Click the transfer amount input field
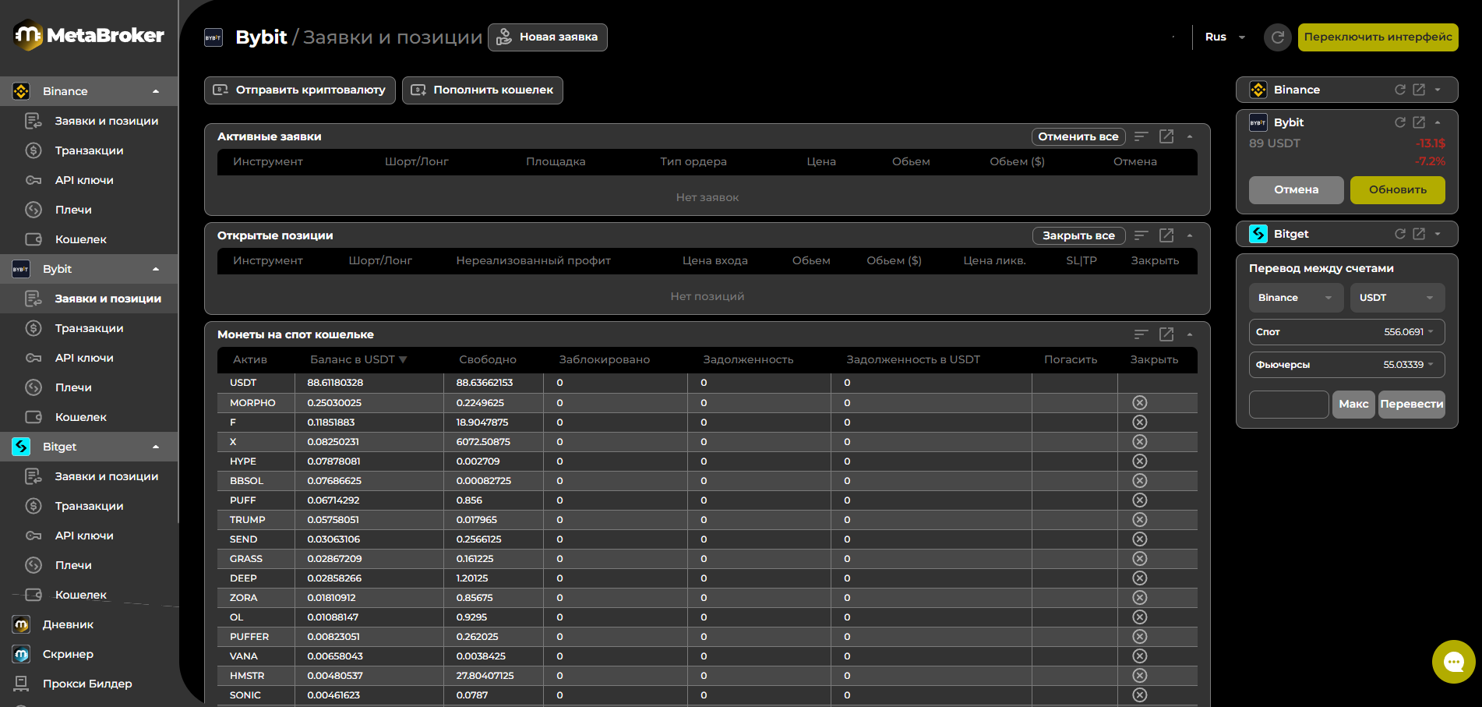Image resolution: width=1482 pixels, height=707 pixels. (1288, 405)
